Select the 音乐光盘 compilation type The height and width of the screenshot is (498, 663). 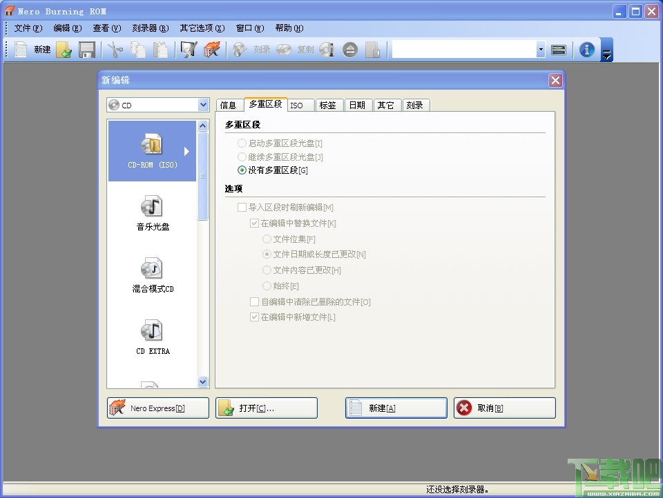point(153,213)
